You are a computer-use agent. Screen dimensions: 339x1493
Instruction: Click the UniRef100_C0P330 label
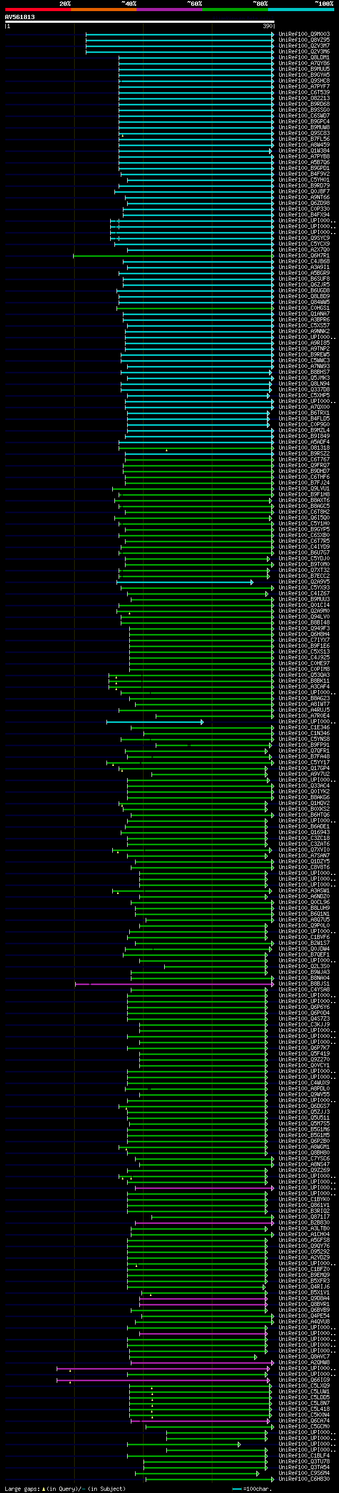304,209
